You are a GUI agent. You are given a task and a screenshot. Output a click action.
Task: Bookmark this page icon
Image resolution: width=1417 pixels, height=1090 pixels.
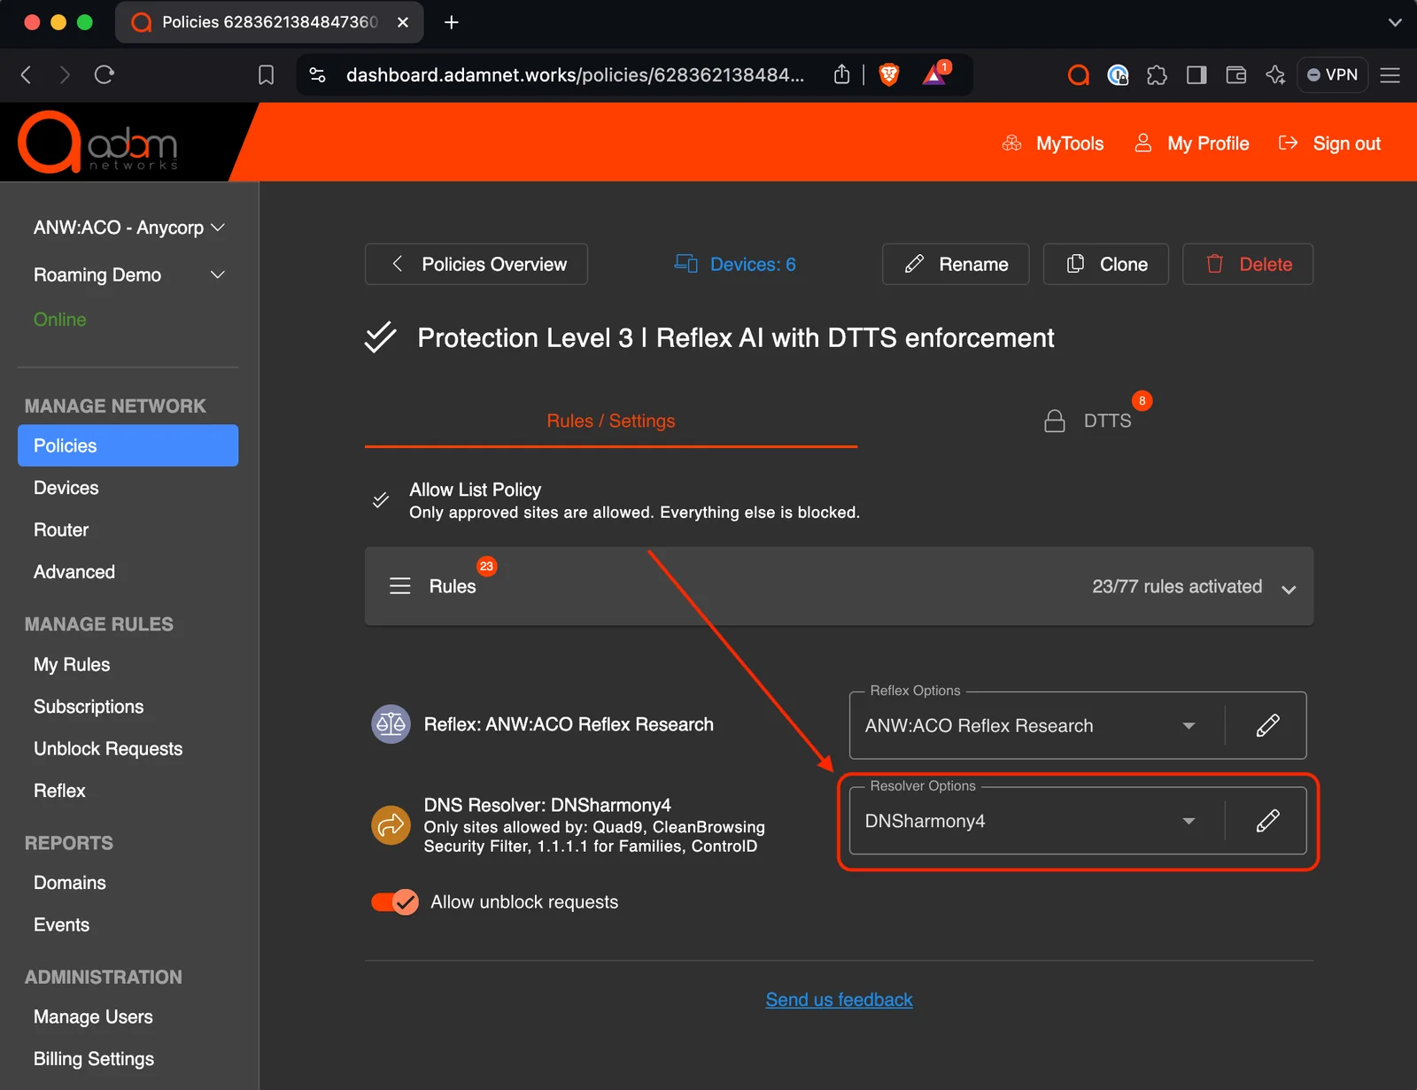(266, 75)
